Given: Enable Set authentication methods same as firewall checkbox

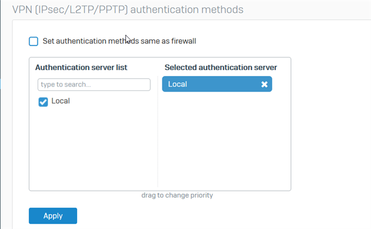Looking at the screenshot, I should click(34, 41).
